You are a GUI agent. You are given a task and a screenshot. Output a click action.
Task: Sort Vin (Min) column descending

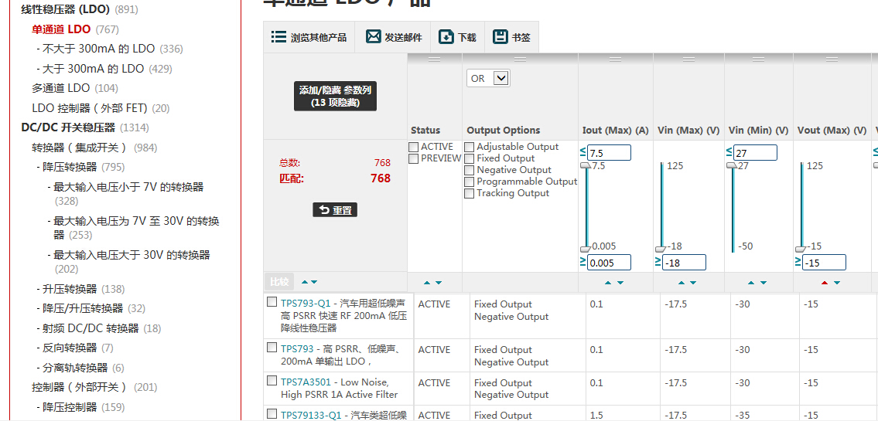[x=764, y=283]
